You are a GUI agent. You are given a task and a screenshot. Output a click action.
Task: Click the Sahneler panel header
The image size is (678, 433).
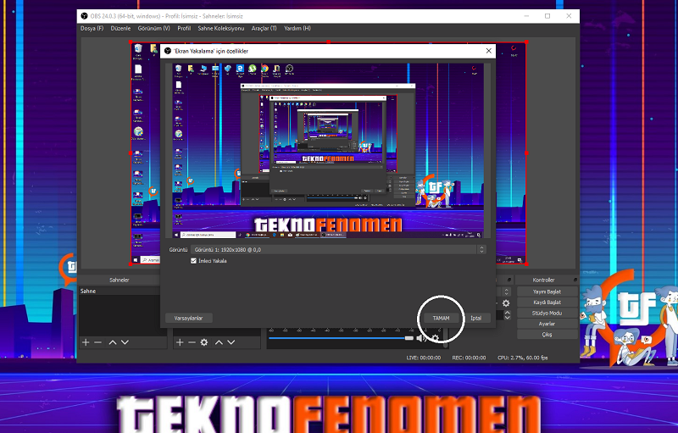(119, 280)
